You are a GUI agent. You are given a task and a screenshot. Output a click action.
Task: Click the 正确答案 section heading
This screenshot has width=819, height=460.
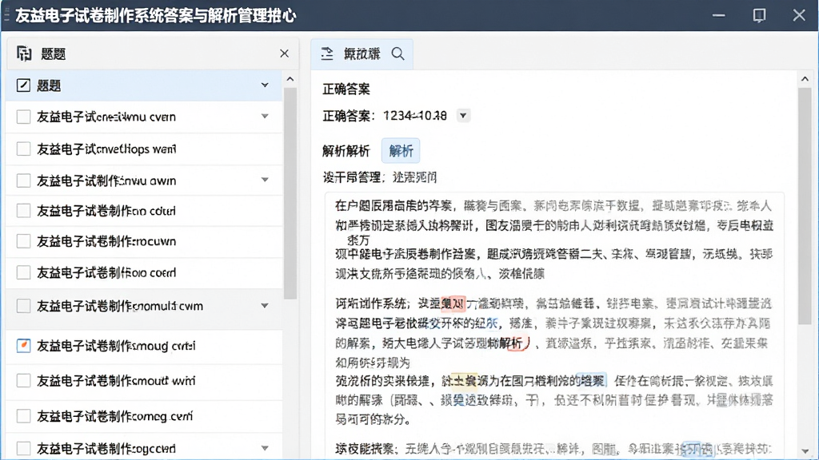(346, 89)
